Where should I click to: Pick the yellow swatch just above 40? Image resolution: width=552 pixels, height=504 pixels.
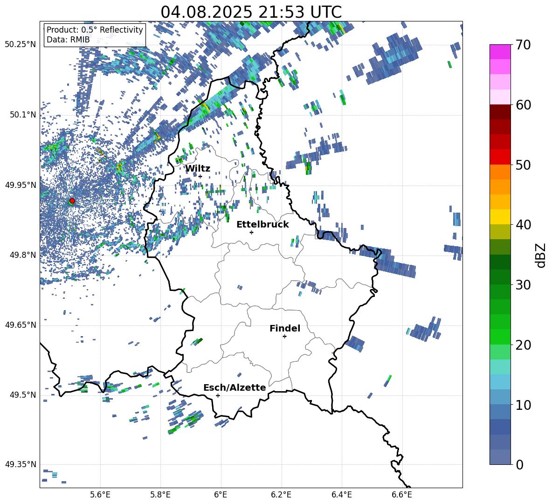[500, 217]
